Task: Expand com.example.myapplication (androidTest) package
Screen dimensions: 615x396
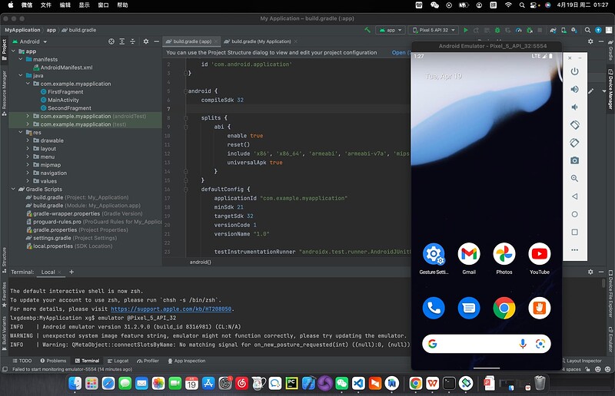Action: [28, 117]
